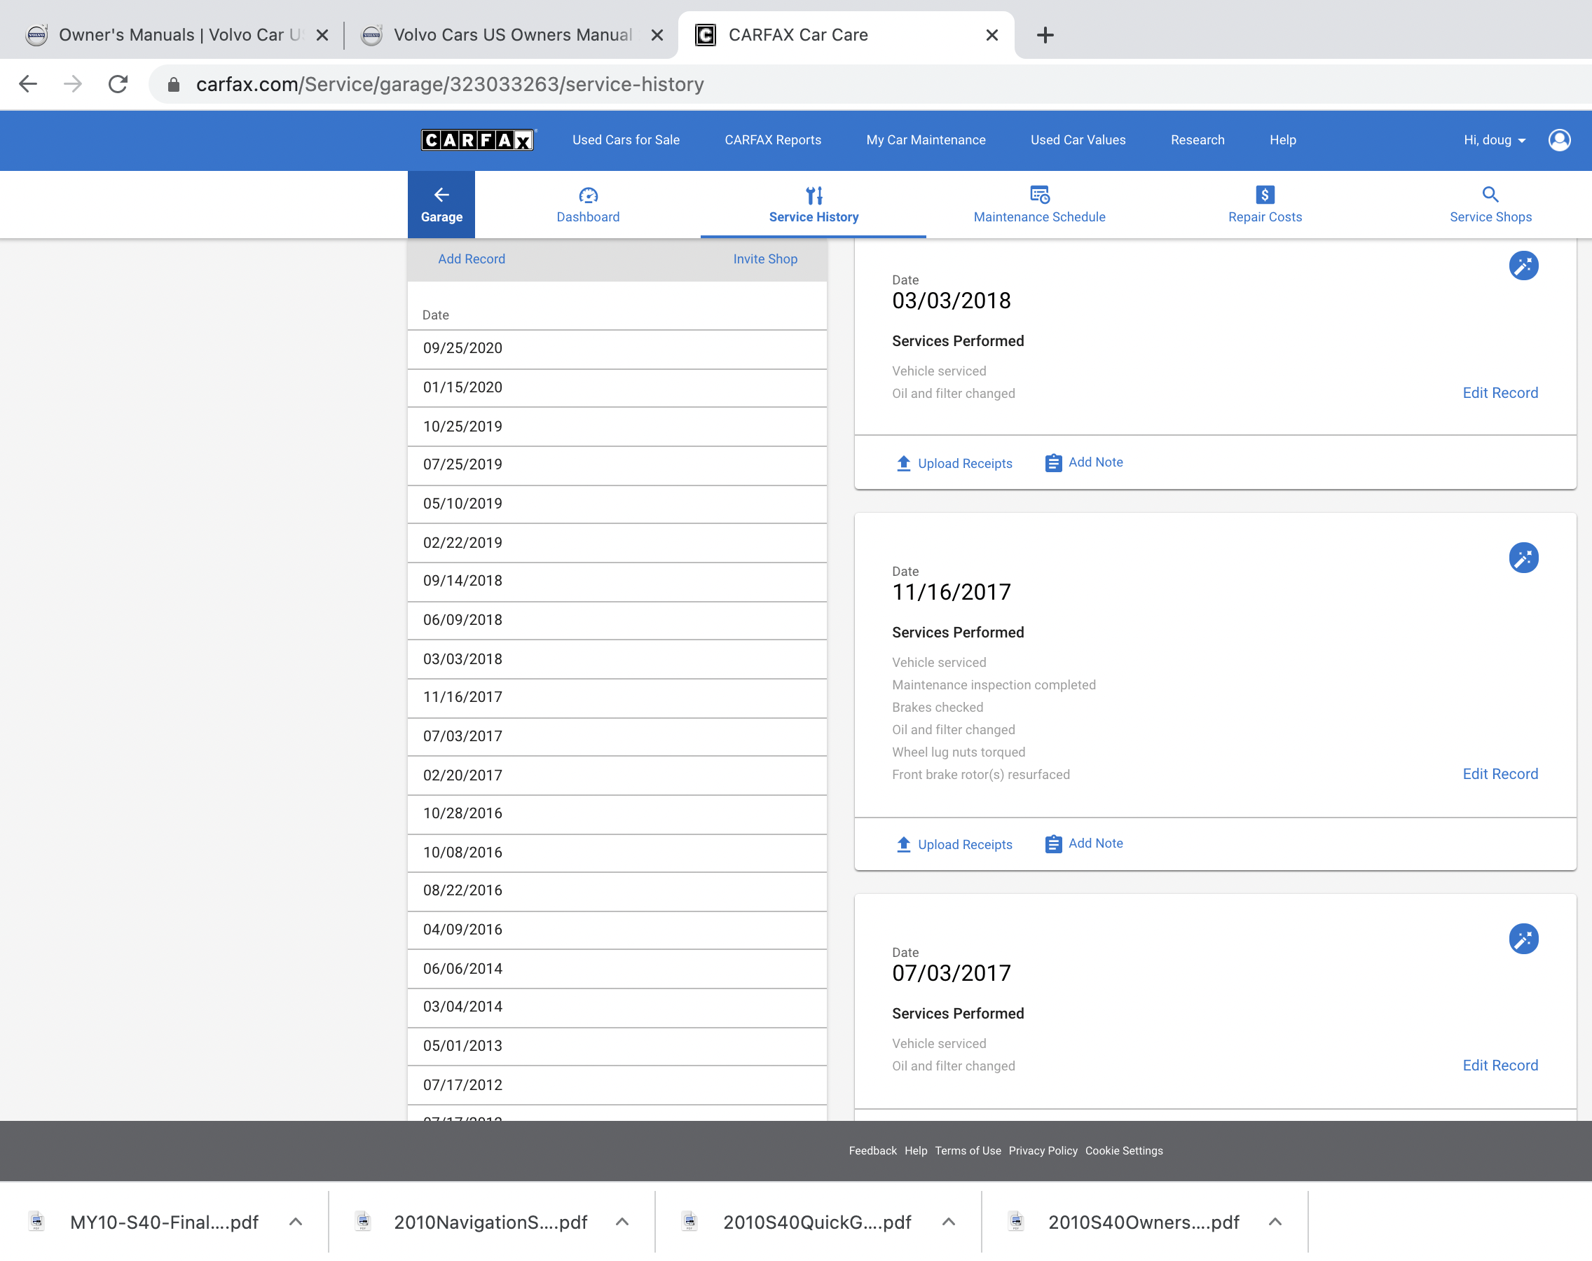Select the 05/10/2019 service date row
Screen dimensions: 1592x1261
point(617,504)
